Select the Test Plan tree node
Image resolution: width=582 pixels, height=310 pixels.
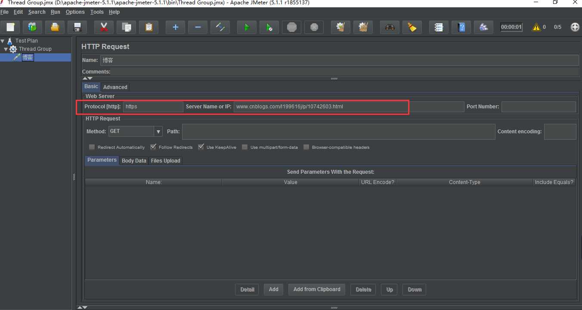click(x=27, y=41)
